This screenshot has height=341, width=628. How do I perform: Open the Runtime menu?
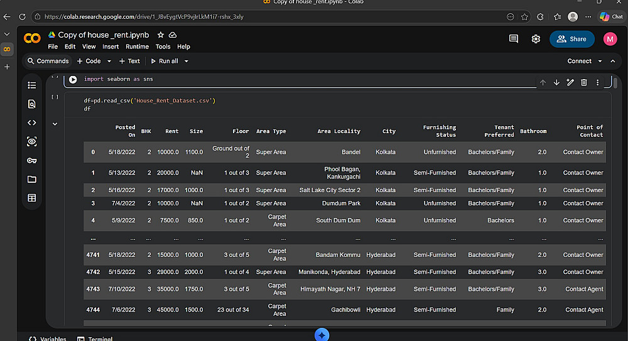tap(137, 46)
